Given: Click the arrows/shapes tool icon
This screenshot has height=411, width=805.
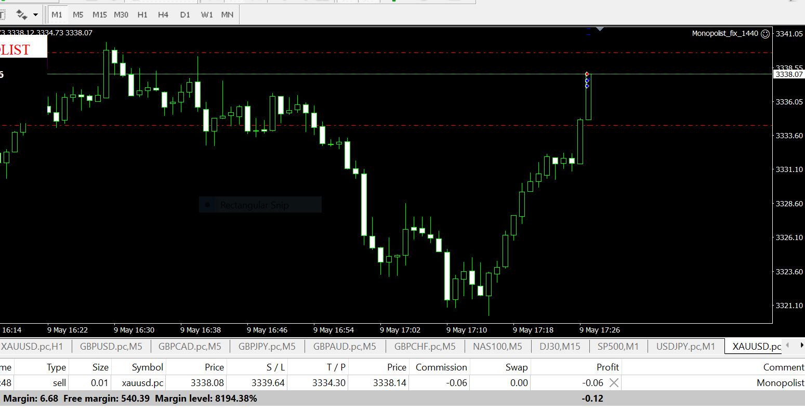Looking at the screenshot, I should point(21,15).
